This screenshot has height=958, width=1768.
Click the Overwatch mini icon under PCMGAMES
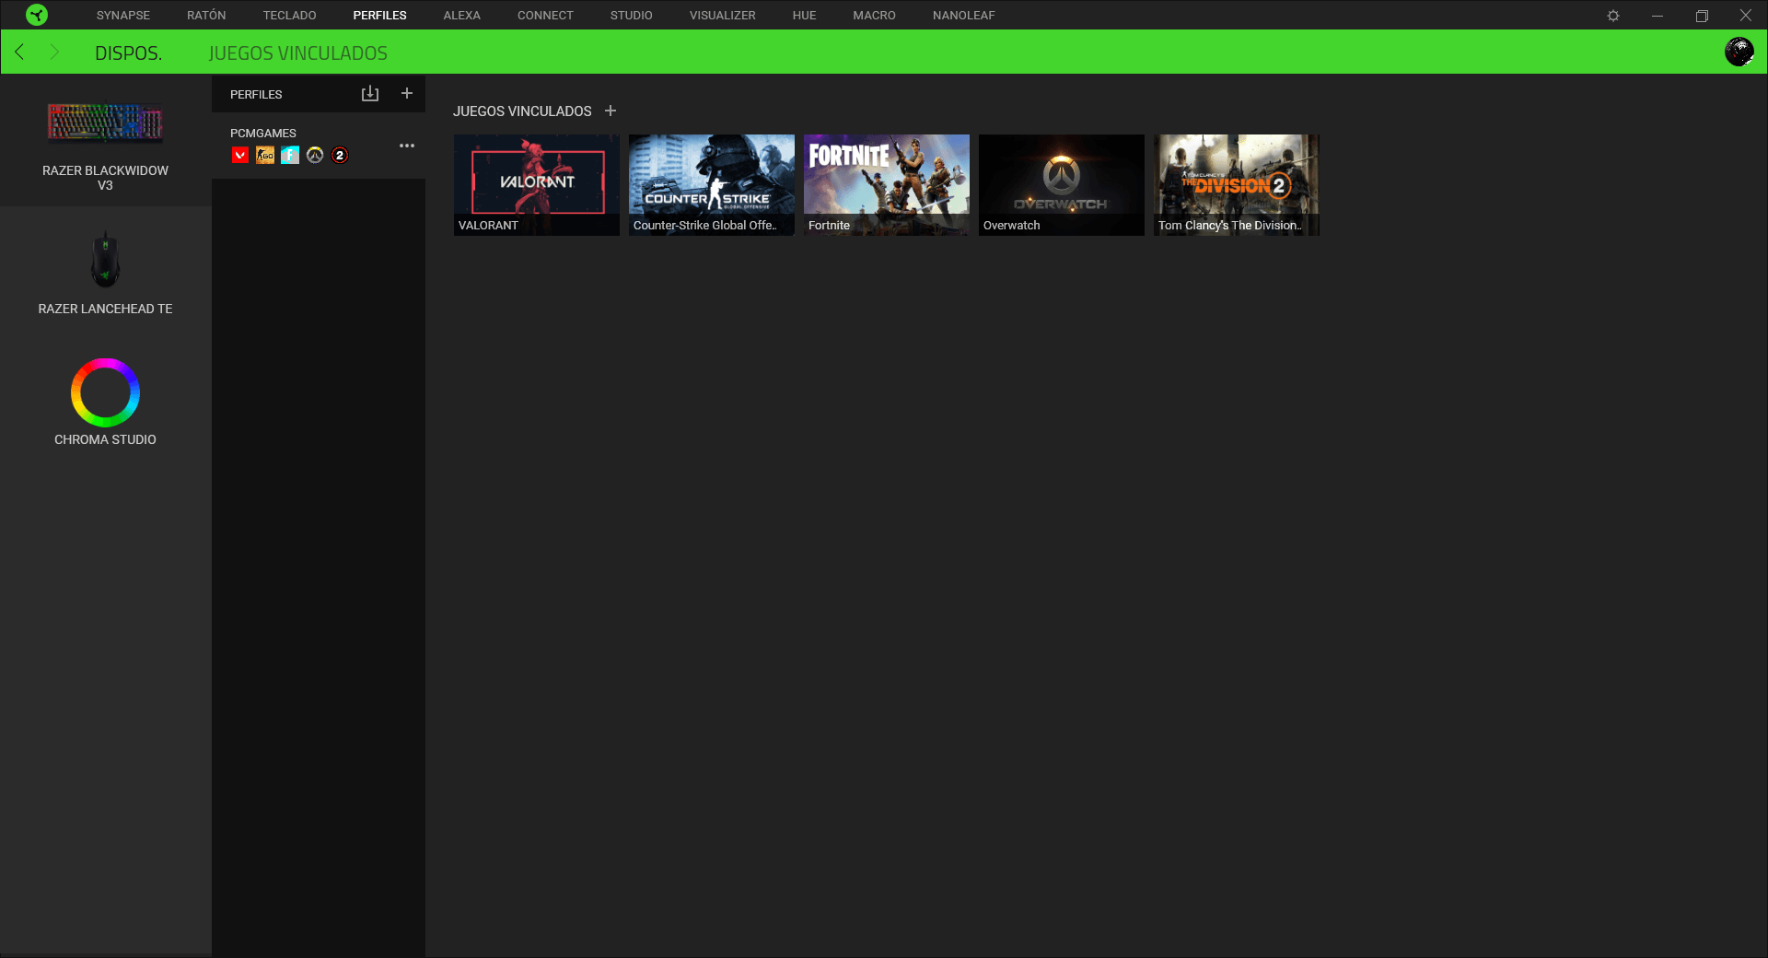pyautogui.click(x=315, y=155)
